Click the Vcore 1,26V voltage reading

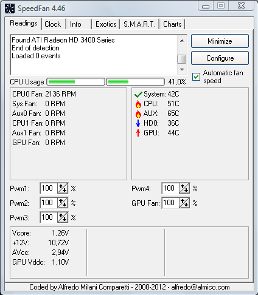pos(40,233)
